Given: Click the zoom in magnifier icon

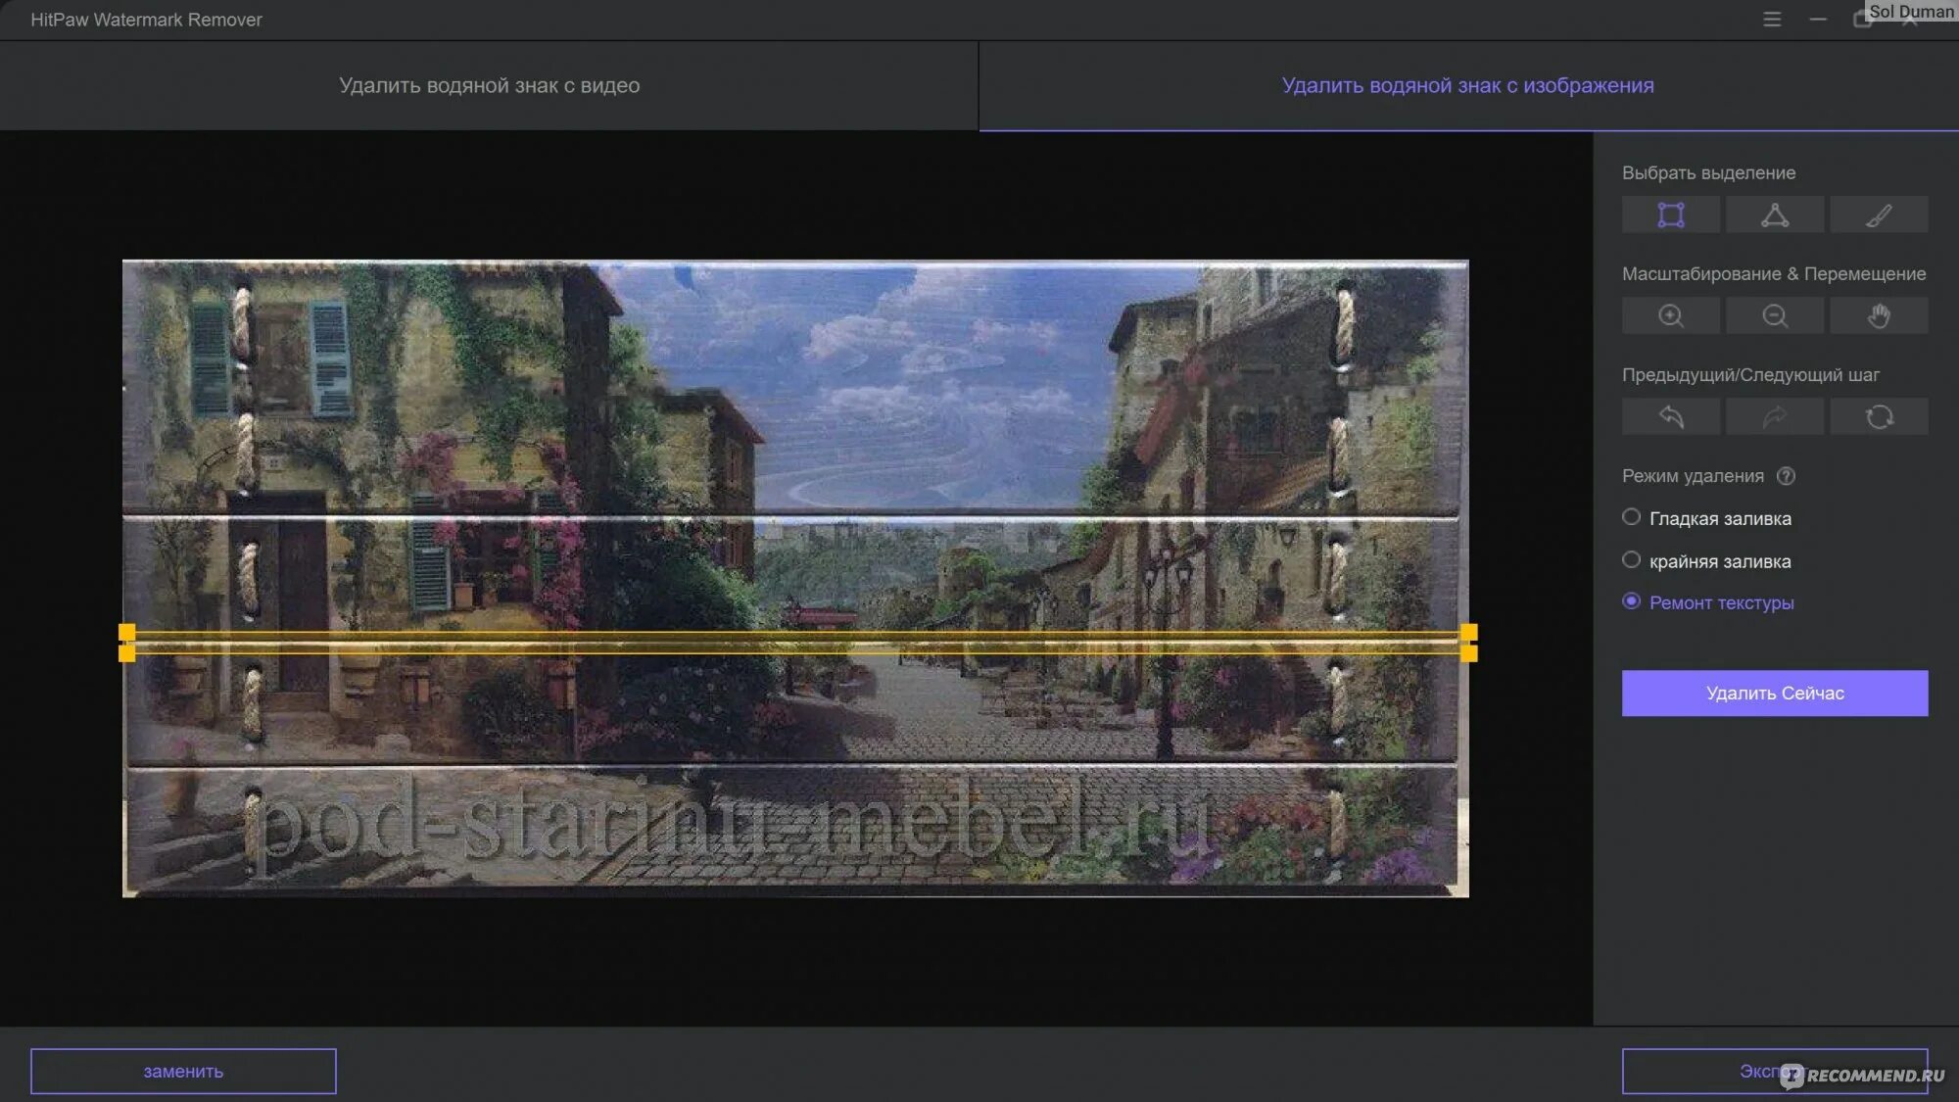Looking at the screenshot, I should (1670, 315).
